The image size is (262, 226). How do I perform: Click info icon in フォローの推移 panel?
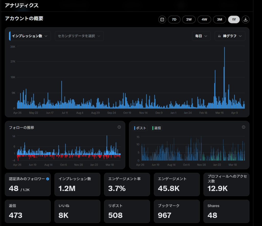119,127
